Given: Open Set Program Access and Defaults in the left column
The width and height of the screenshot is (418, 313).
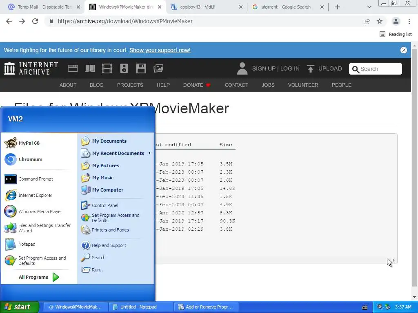Looking at the screenshot, I should click(x=36, y=260).
